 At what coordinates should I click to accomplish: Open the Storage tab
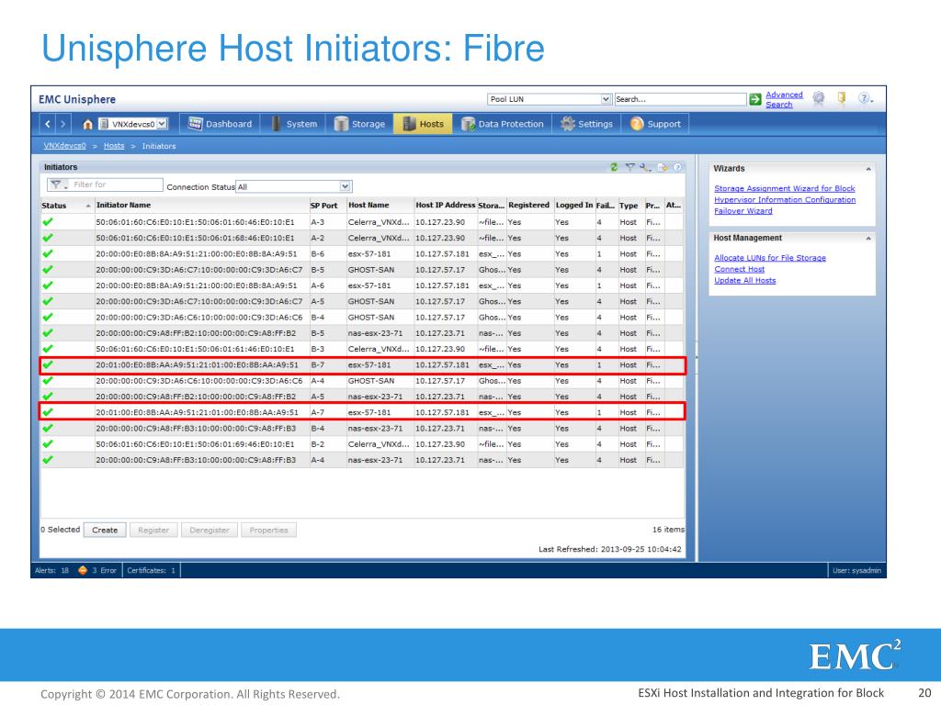click(359, 124)
